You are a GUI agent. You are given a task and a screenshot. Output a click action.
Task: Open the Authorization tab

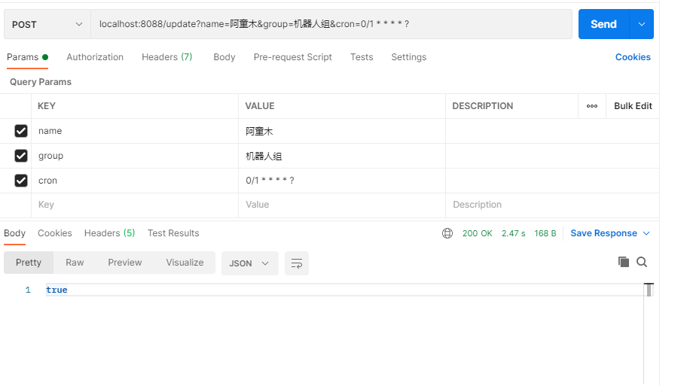point(95,57)
